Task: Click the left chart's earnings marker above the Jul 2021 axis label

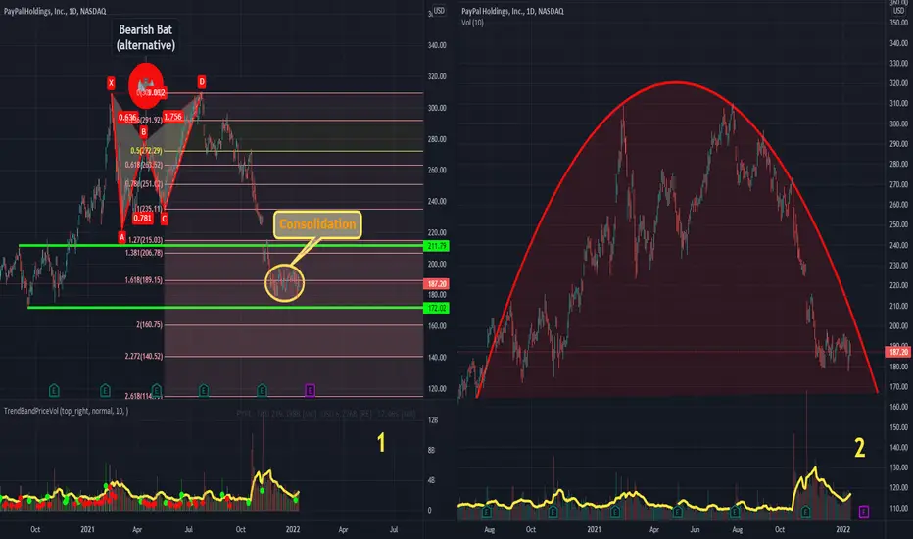Action: click(204, 390)
